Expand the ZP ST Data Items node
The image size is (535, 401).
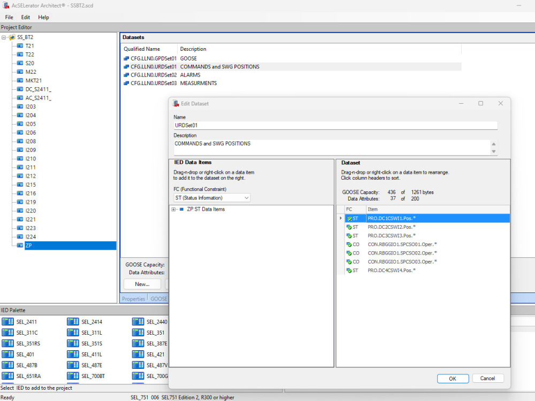[x=174, y=209]
